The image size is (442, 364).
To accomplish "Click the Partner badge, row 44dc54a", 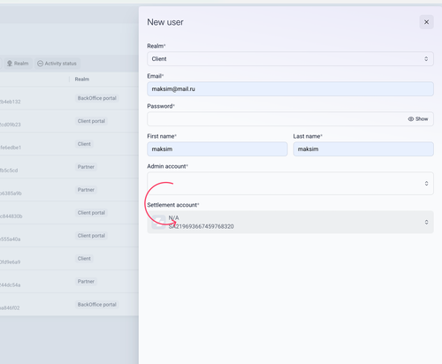I will pos(86,282).
